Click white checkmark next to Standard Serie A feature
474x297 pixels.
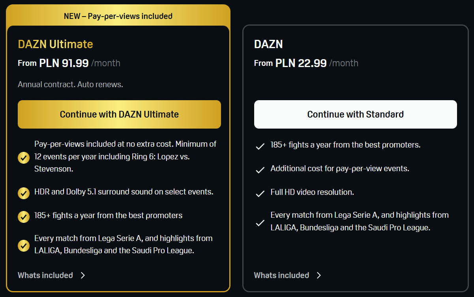[x=260, y=222]
